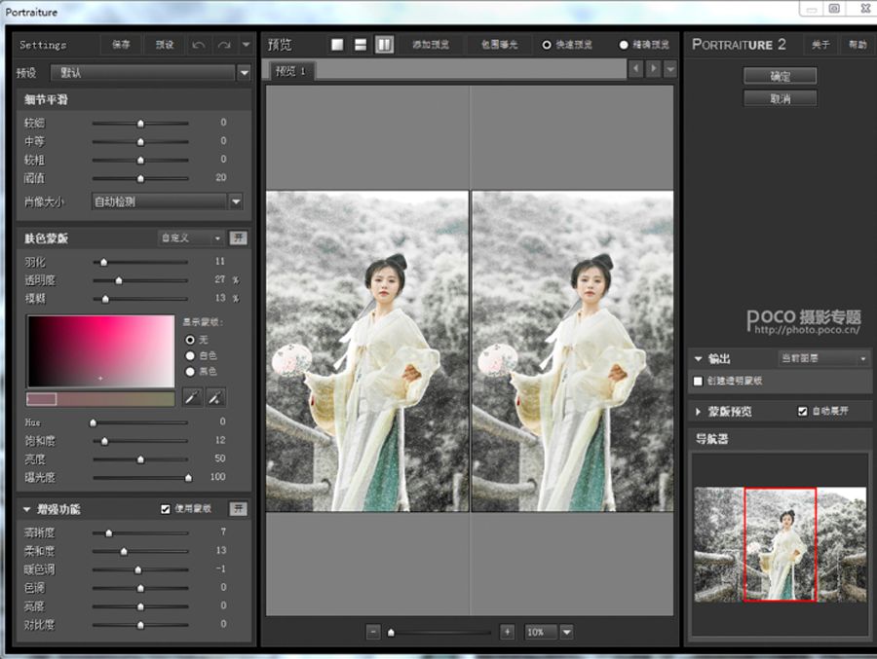Toggle 使用蒙版 use mask checkbox
This screenshot has width=877, height=659.
coord(165,509)
